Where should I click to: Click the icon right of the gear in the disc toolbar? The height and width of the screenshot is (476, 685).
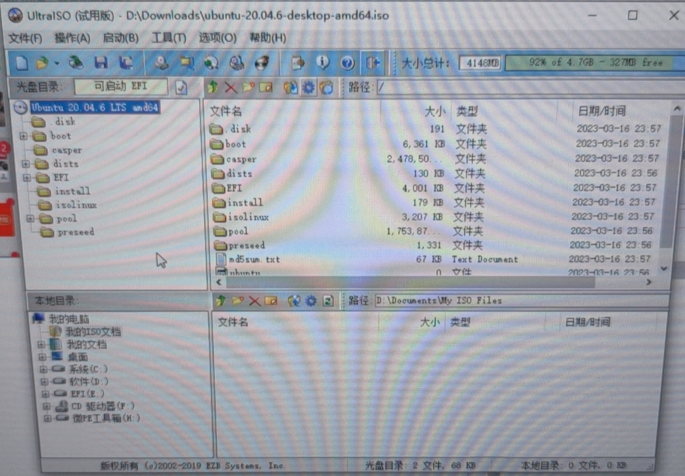[x=326, y=87]
